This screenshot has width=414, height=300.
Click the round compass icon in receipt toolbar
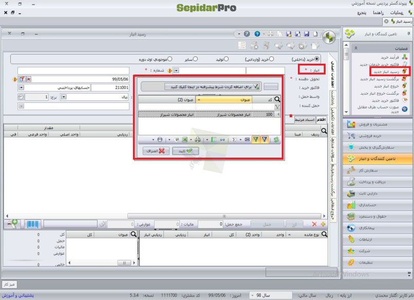click(247, 34)
